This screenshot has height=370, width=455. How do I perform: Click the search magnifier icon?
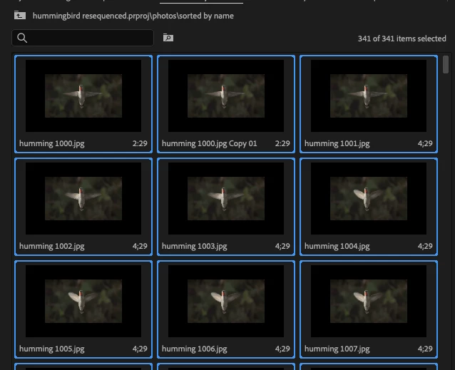[22, 38]
